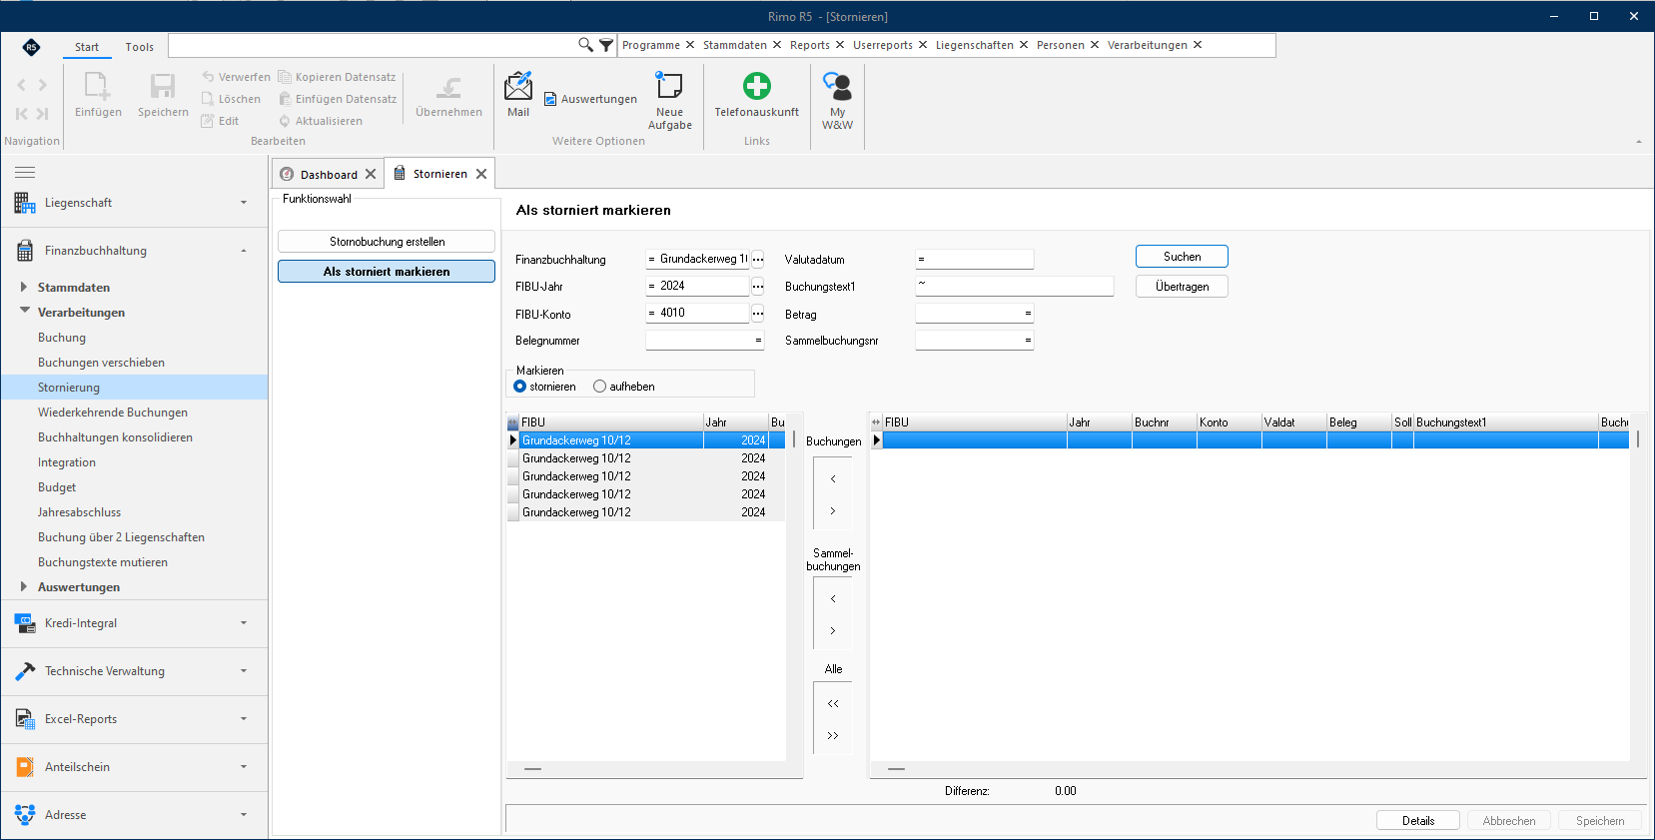Close the Stornieren tab
The width and height of the screenshot is (1655, 840).
tap(481, 174)
